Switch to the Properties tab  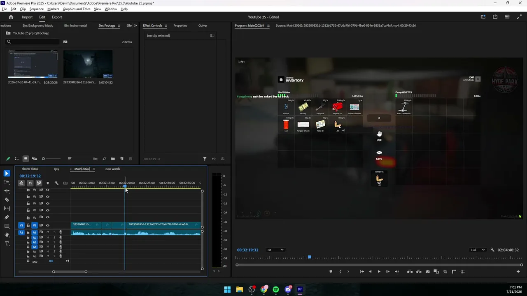point(180,25)
